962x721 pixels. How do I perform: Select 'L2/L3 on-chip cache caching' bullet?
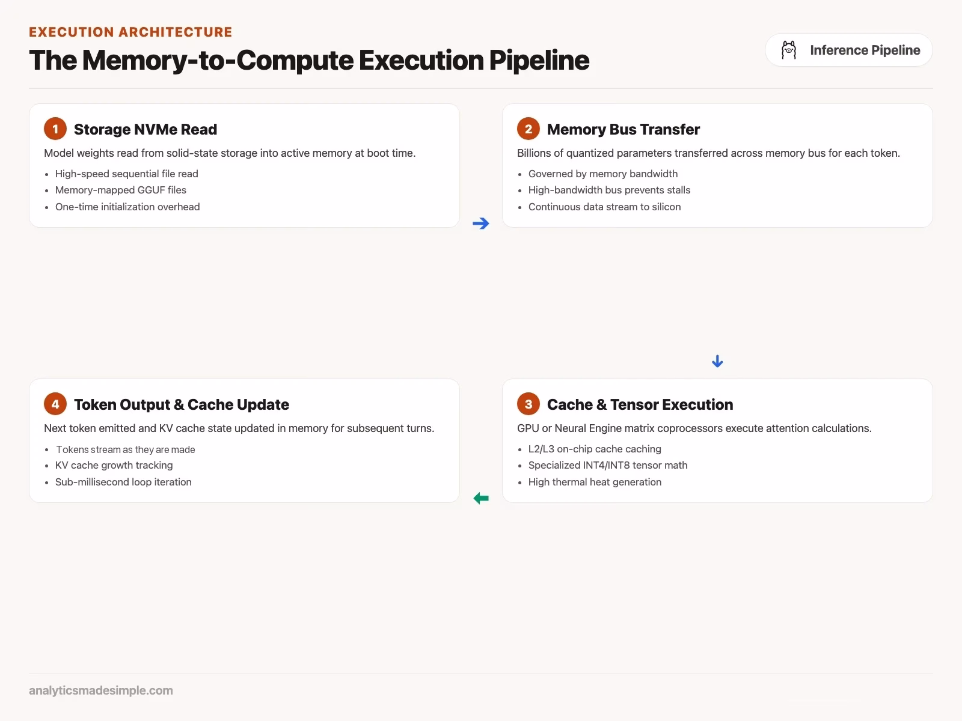click(x=595, y=449)
